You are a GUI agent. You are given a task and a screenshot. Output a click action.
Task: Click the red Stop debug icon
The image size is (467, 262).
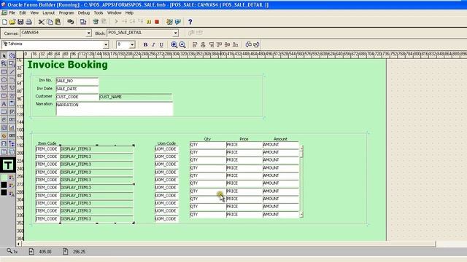(x=157, y=22)
